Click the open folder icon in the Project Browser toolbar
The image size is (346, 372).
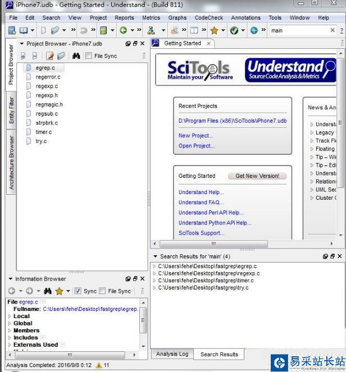61,56
